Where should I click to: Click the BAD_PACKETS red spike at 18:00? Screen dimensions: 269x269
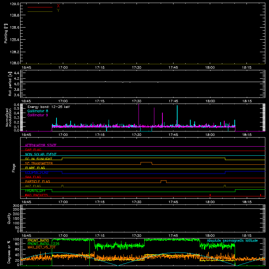tap(210, 195)
